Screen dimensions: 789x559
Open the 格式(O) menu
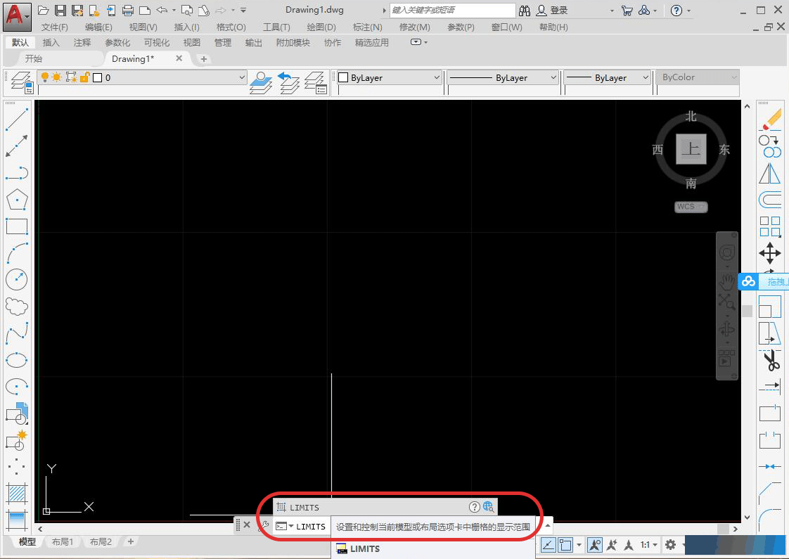tap(231, 27)
